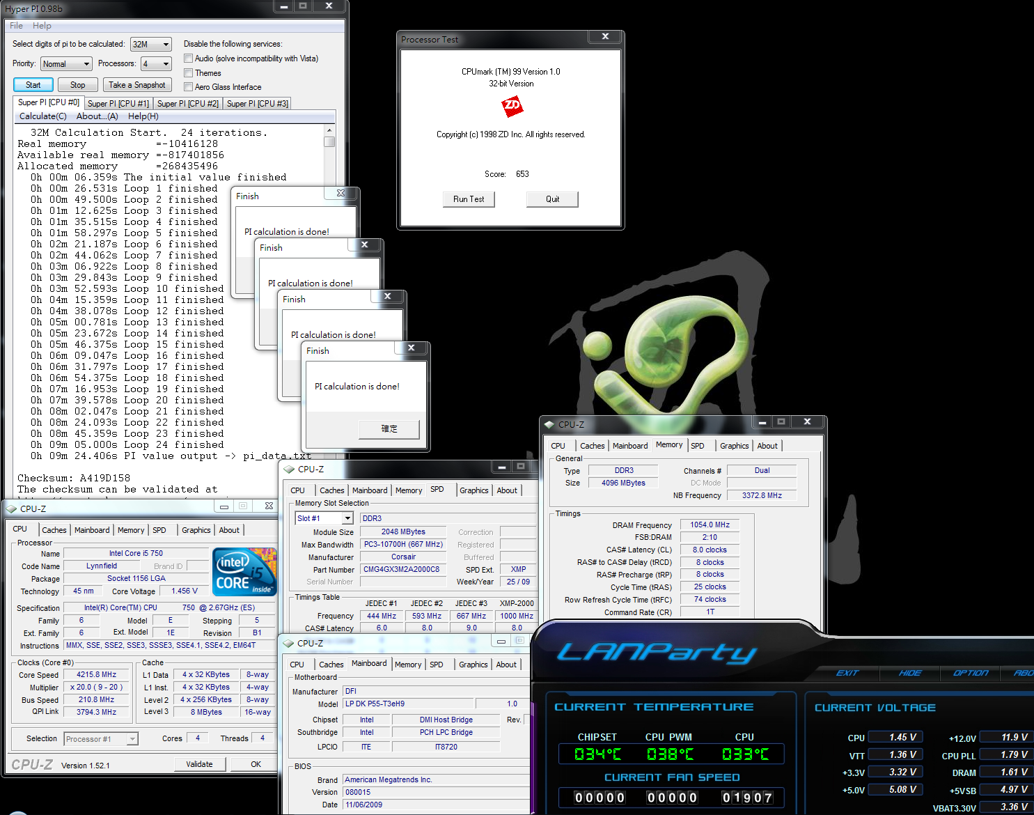This screenshot has height=815, width=1034.
Task: Enable the Audio service checkbox
Action: [x=188, y=59]
